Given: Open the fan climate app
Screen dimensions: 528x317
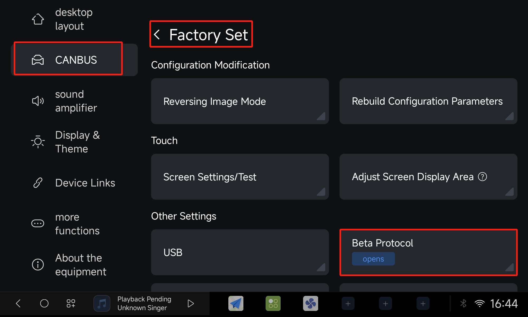Looking at the screenshot, I should 310,303.
